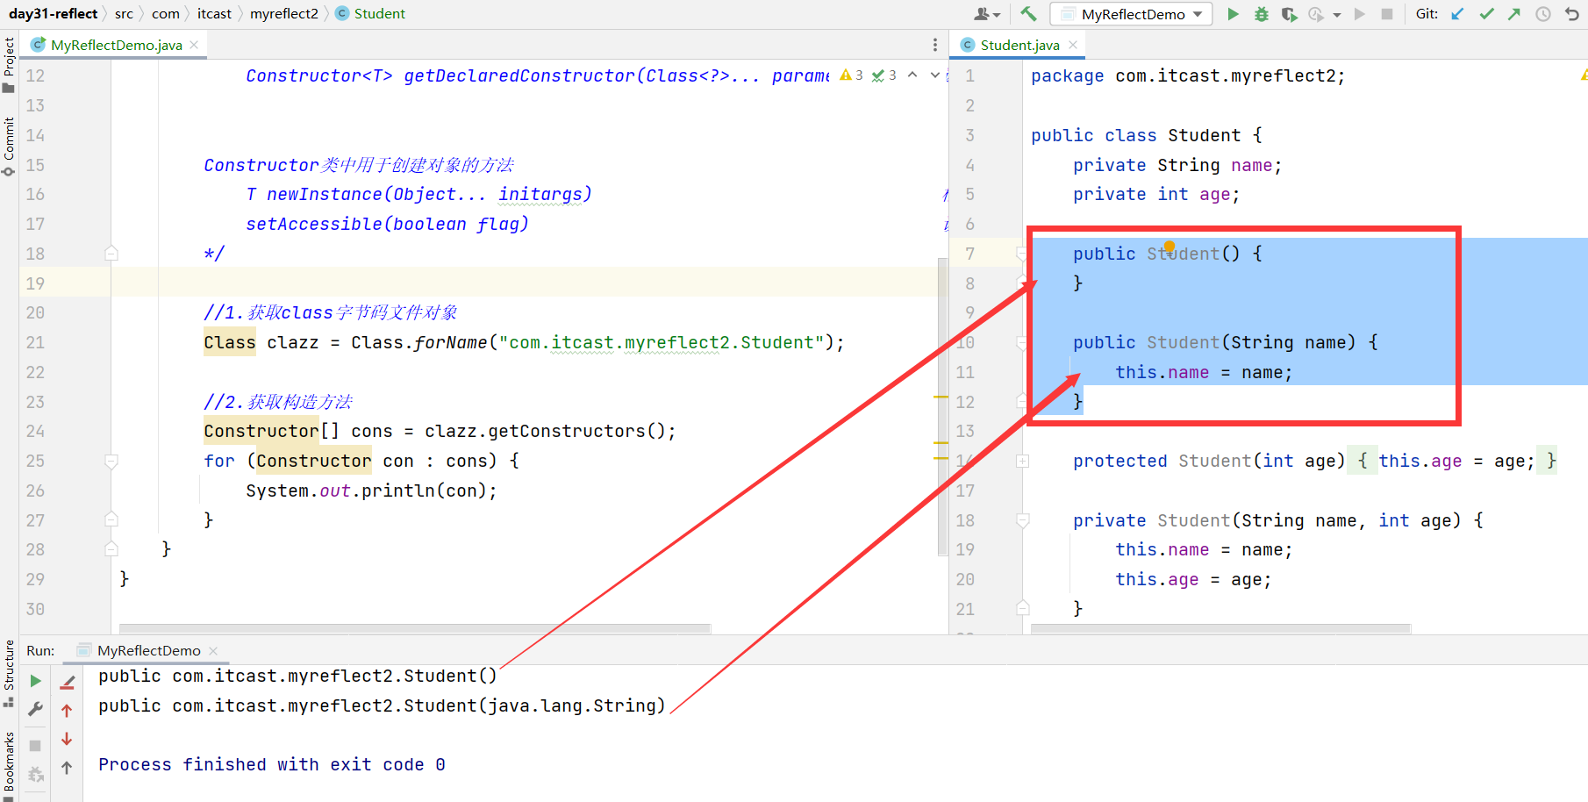The image size is (1588, 802).
Task: Run MyReflectDemo with the green toolbar arrow
Action: [x=1233, y=14]
